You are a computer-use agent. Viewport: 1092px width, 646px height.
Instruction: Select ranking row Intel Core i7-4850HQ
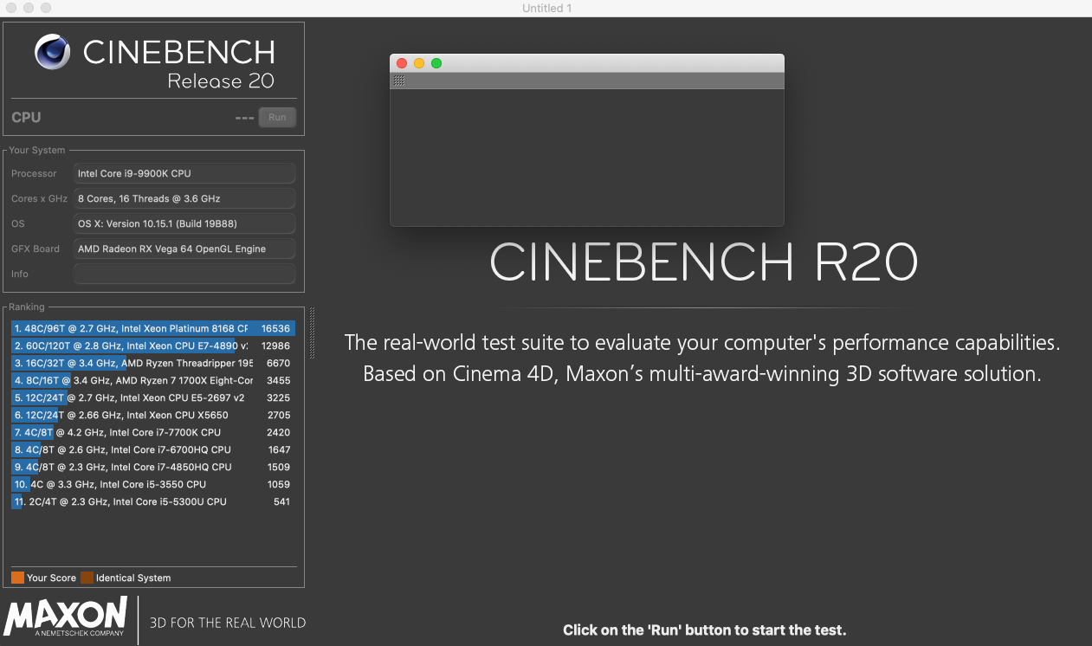point(153,468)
